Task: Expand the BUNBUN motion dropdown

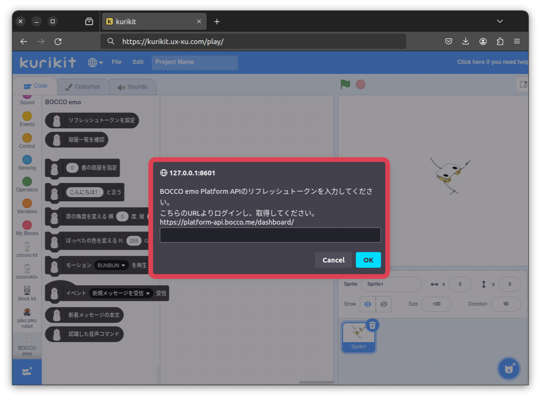Action: click(111, 265)
